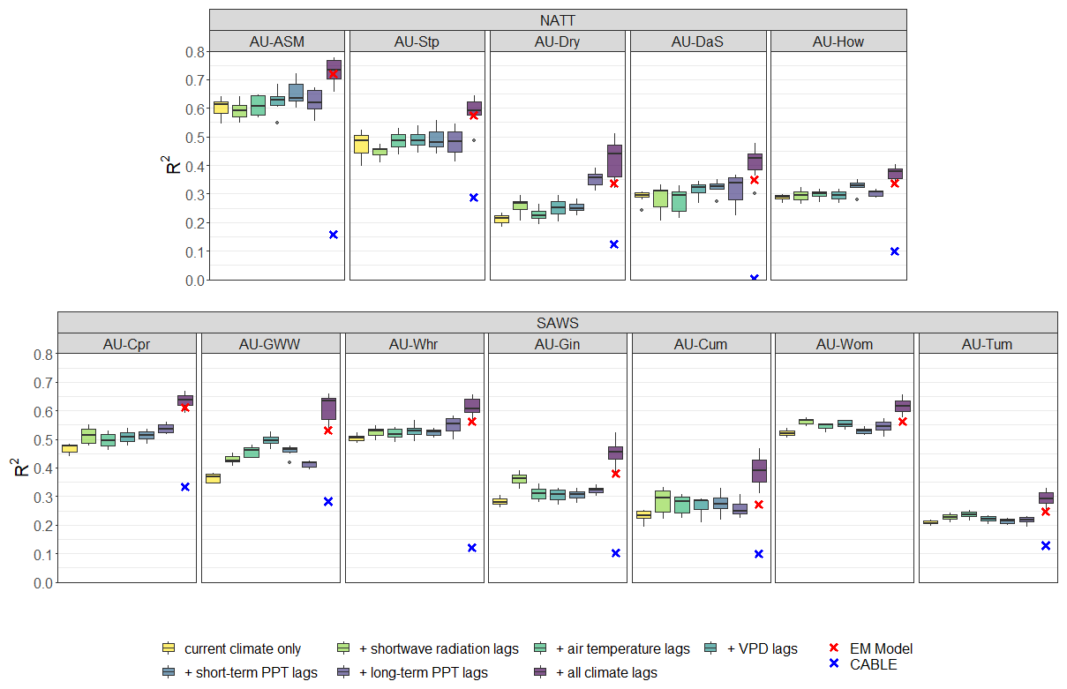Select the AU-Whr facet header
The image size is (1067, 689).
(414, 344)
